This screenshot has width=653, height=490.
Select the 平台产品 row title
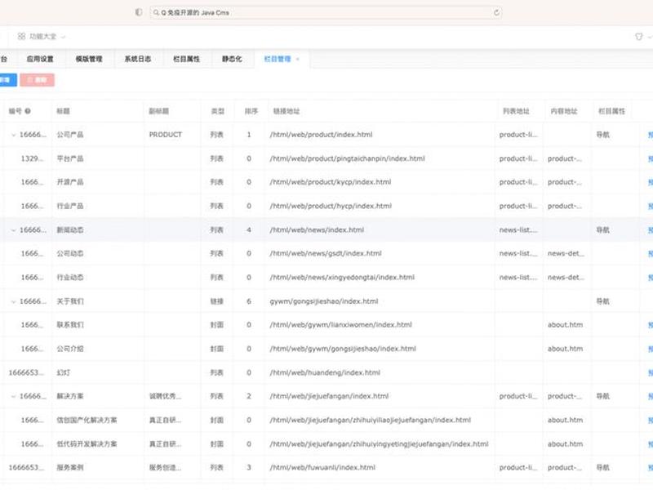click(70, 158)
